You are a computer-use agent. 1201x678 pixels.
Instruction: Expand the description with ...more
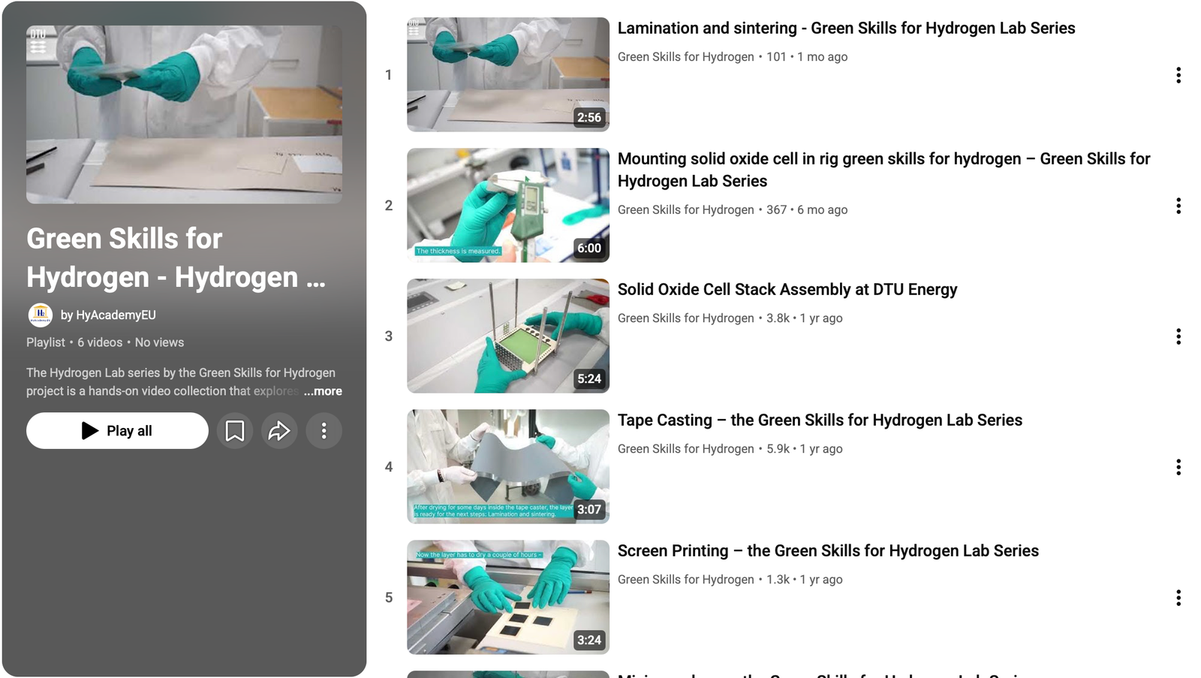pos(323,391)
